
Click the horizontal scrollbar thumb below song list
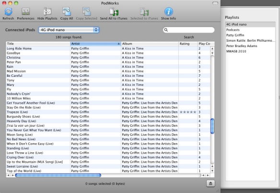pyautogui.click(x=58, y=175)
